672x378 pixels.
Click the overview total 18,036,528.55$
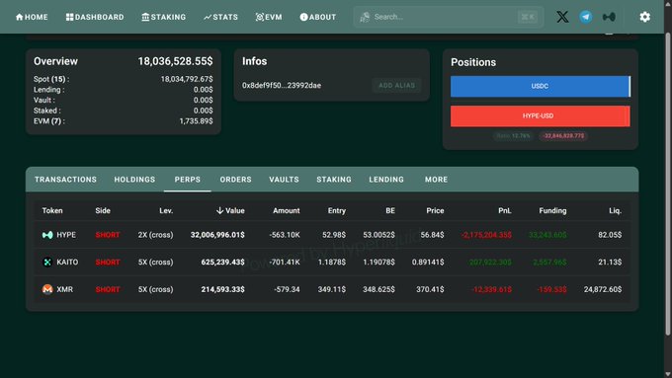point(175,61)
